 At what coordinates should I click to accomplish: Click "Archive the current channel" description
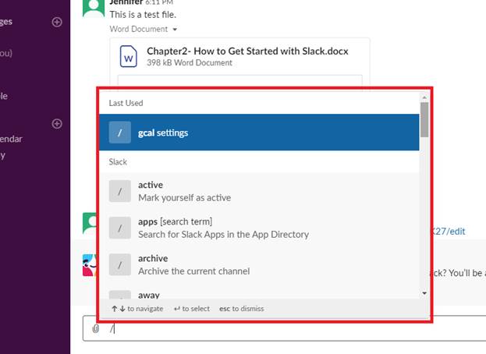pyautogui.click(x=193, y=271)
